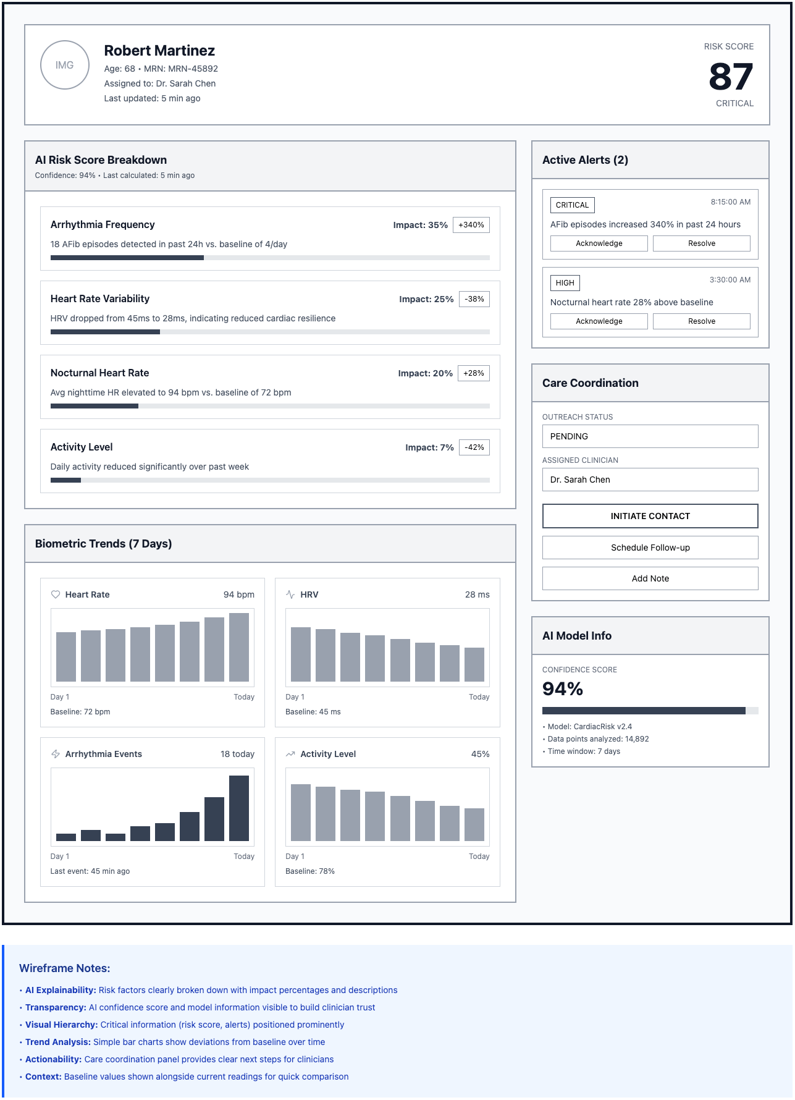Image resolution: width=795 pixels, height=1100 pixels.
Task: Acknowledge the CRITICAL AFib alert
Action: tap(599, 243)
